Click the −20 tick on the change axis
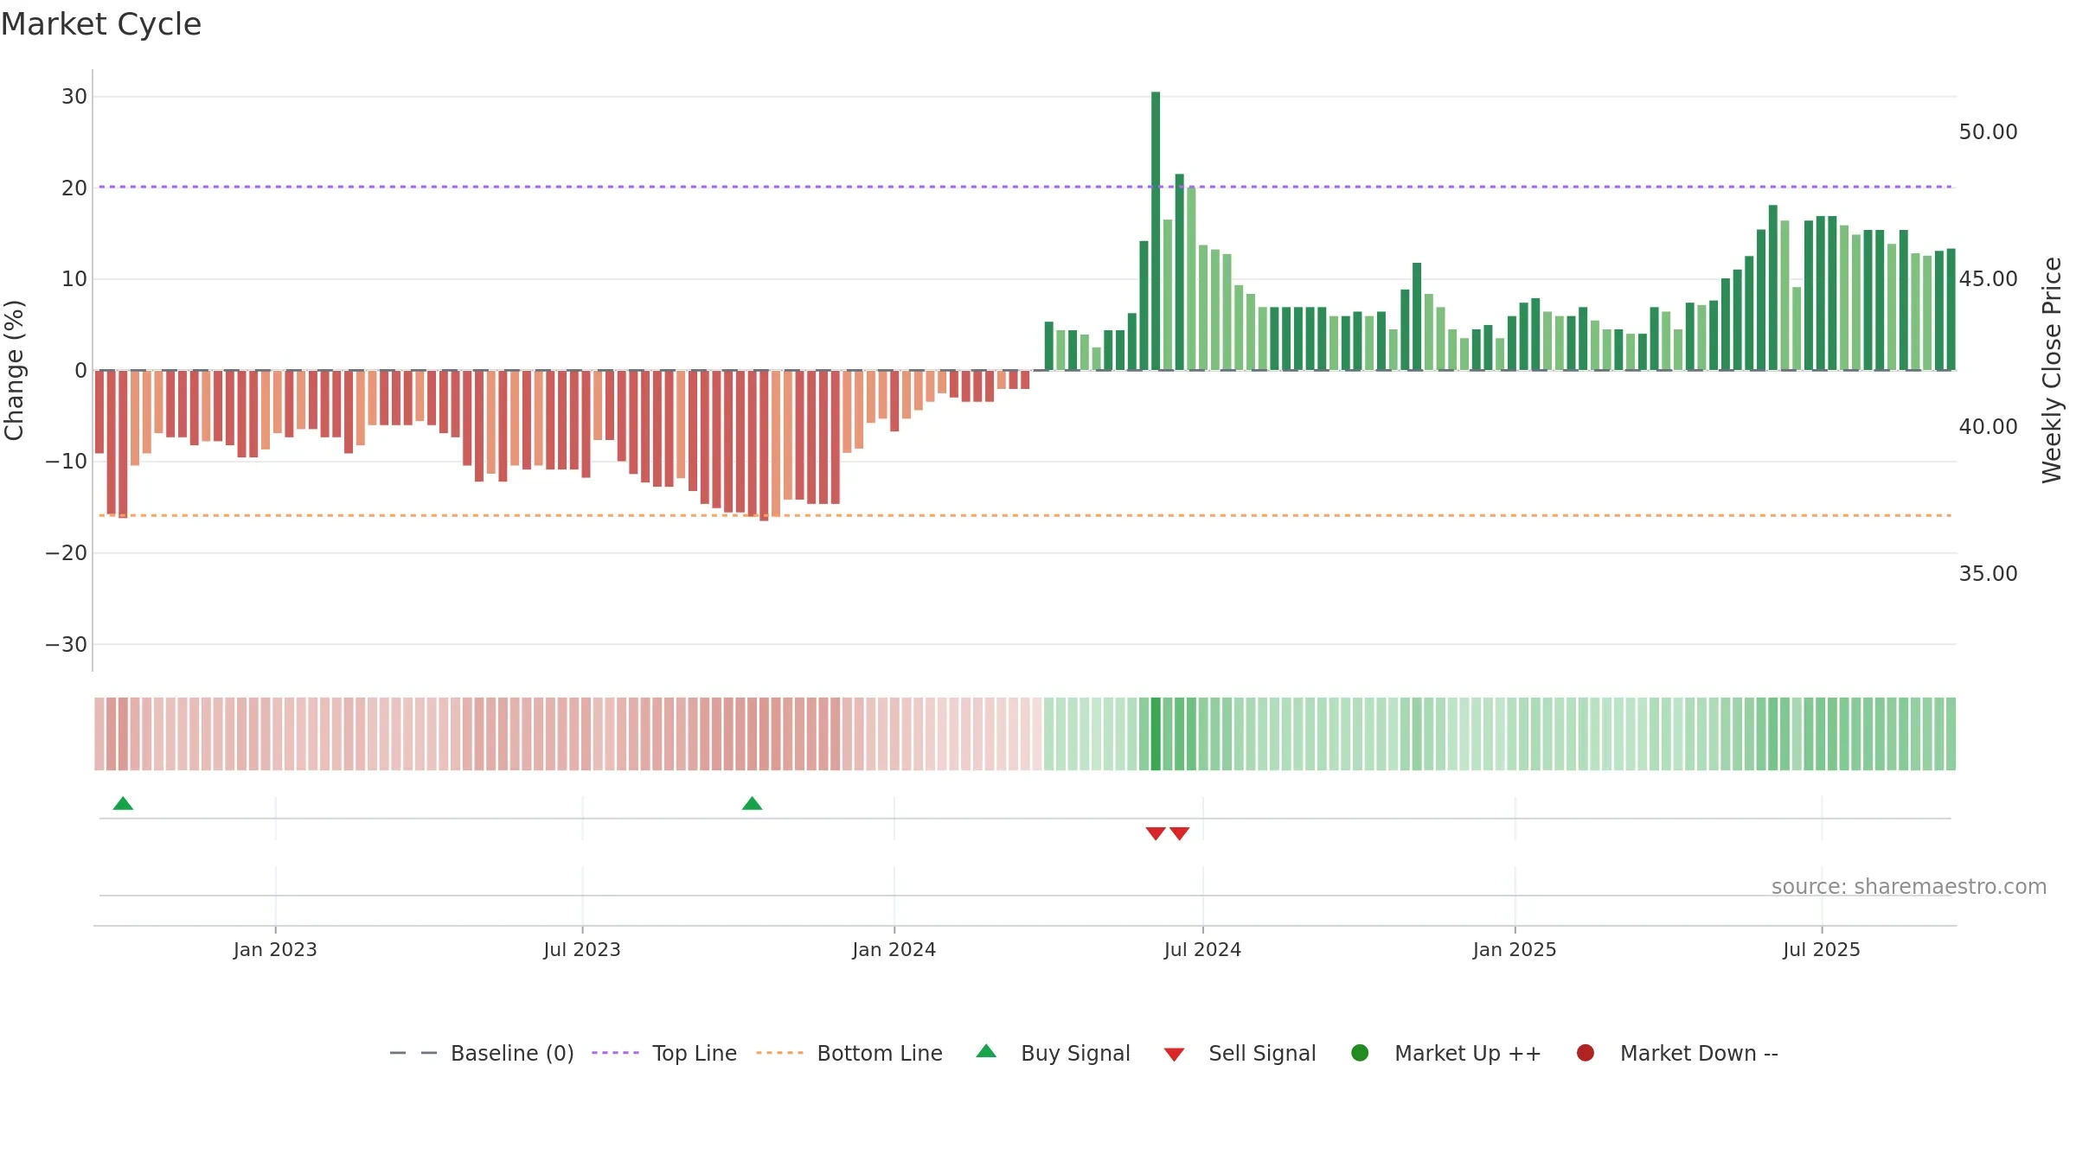Viewport: 2076px width, 1167px height. (x=67, y=553)
